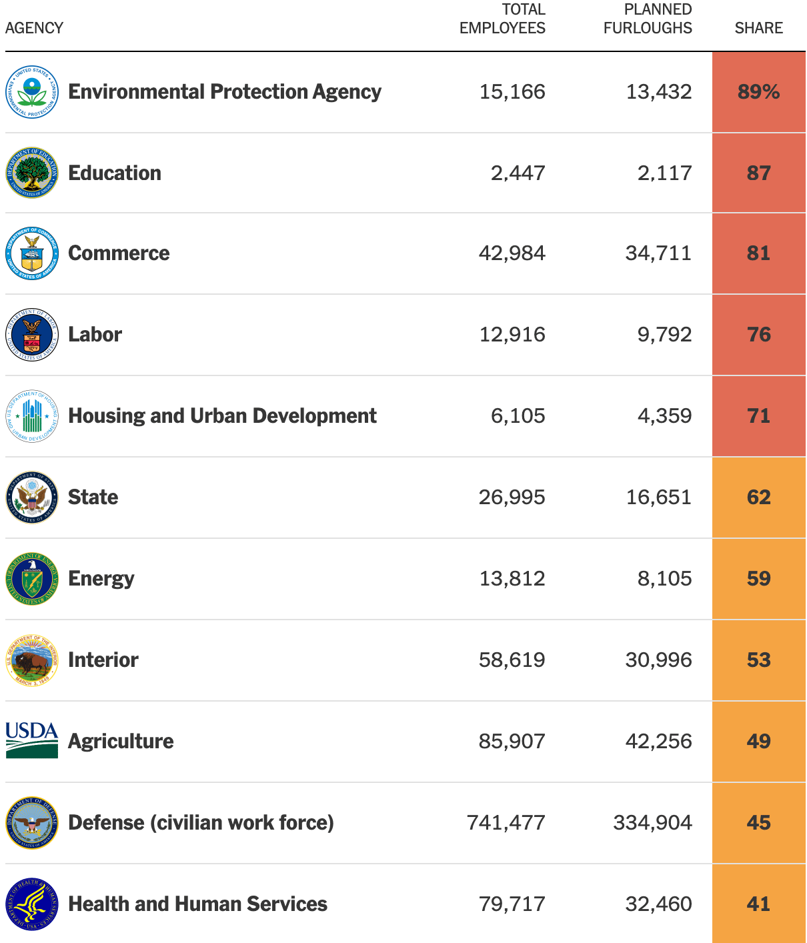807x943 pixels.
Task: Select the Defense Department seal
Action: click(x=32, y=823)
